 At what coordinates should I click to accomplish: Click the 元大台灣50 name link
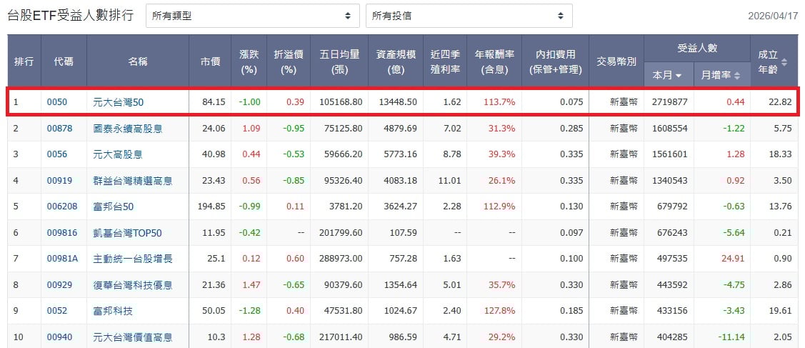point(119,102)
